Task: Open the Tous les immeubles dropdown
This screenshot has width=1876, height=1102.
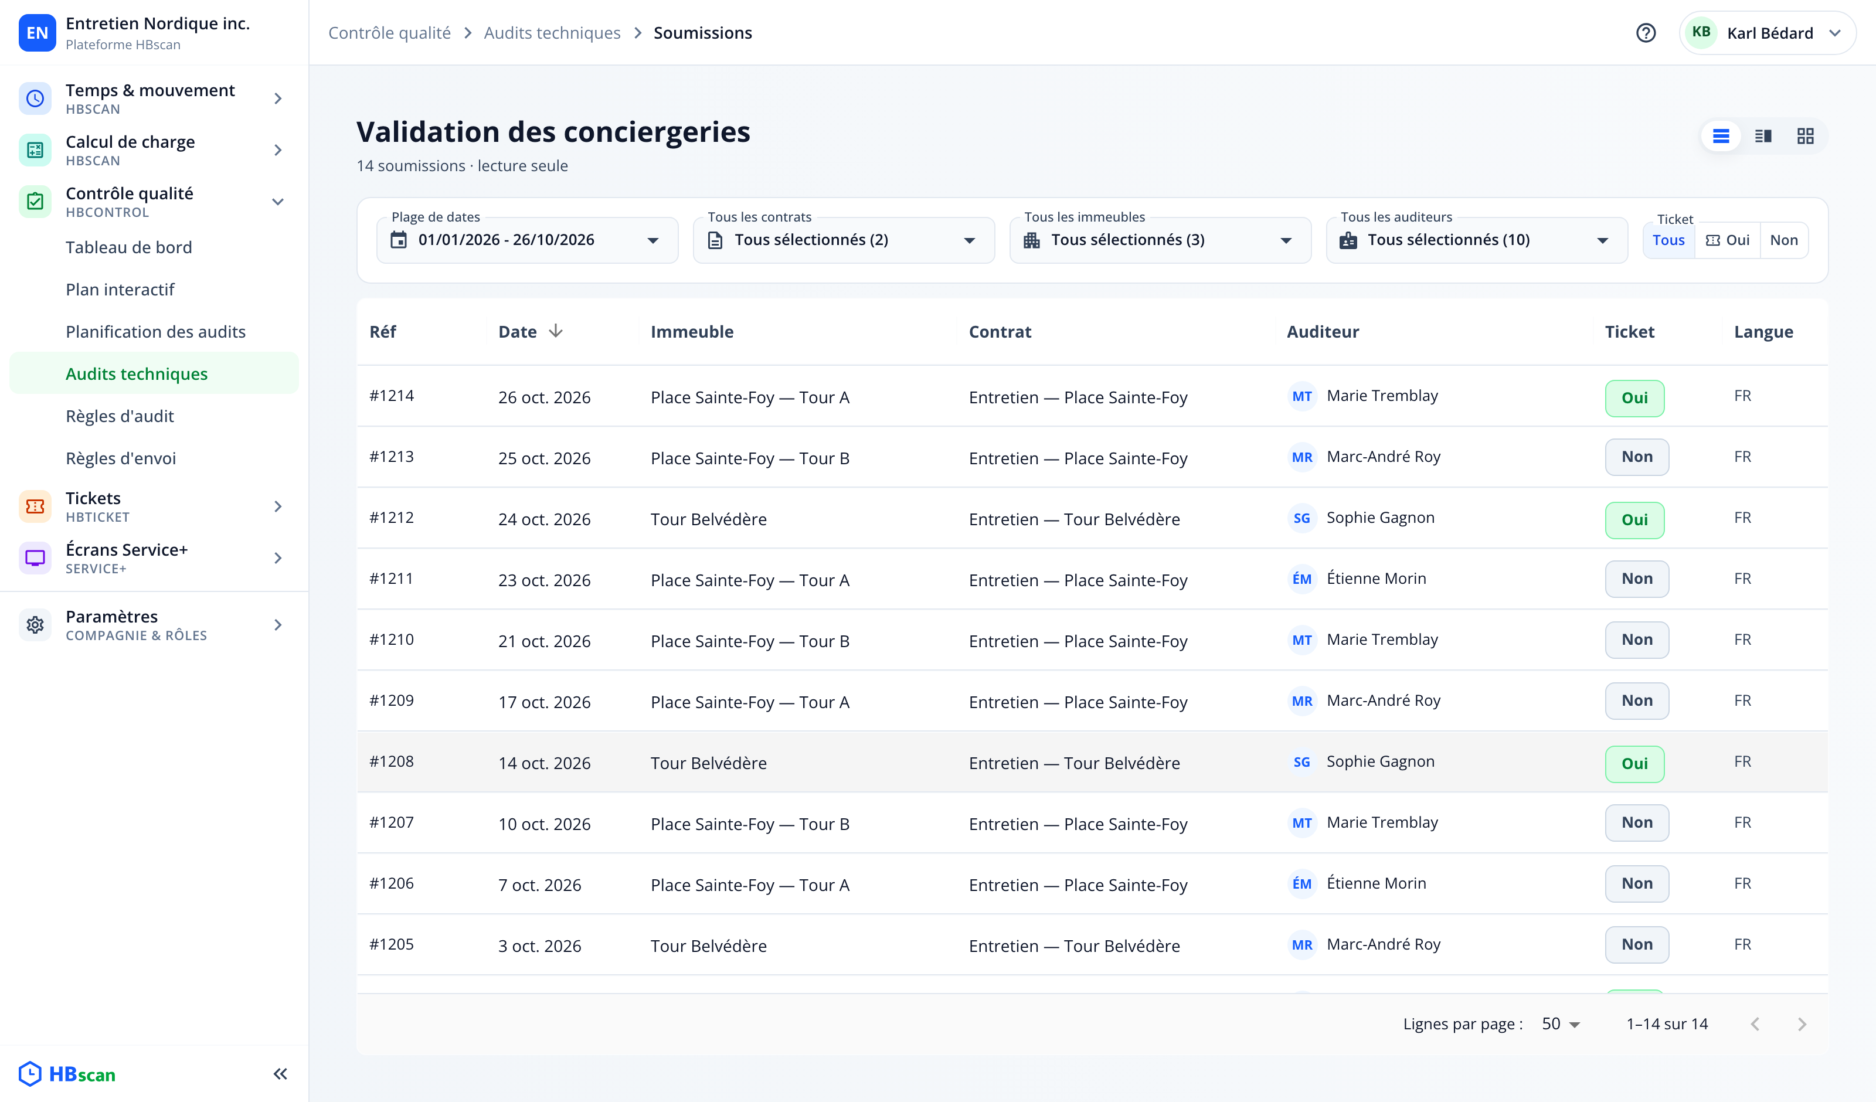Action: point(1160,240)
